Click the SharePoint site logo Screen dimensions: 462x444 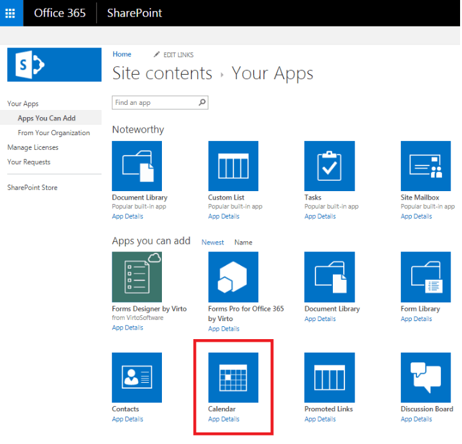coord(55,64)
